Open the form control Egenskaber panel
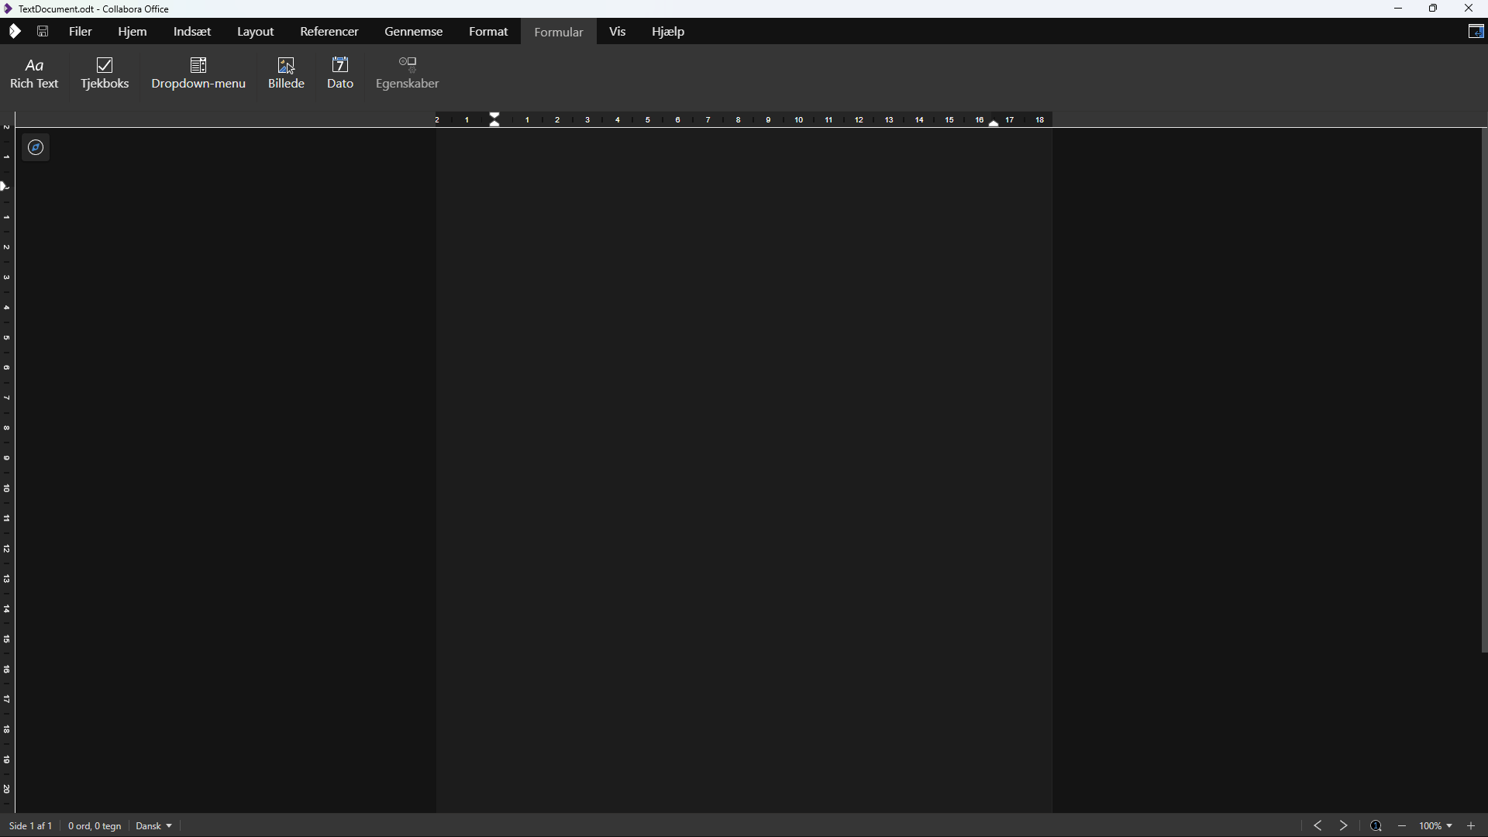Screen dimensions: 1488x837 click(x=408, y=72)
